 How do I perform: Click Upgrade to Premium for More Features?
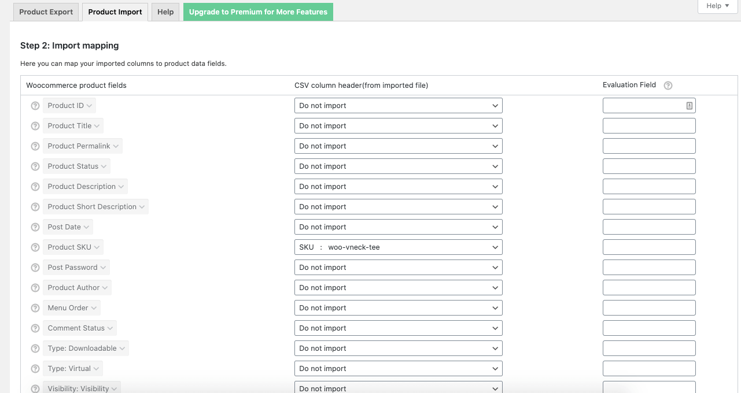point(257,12)
